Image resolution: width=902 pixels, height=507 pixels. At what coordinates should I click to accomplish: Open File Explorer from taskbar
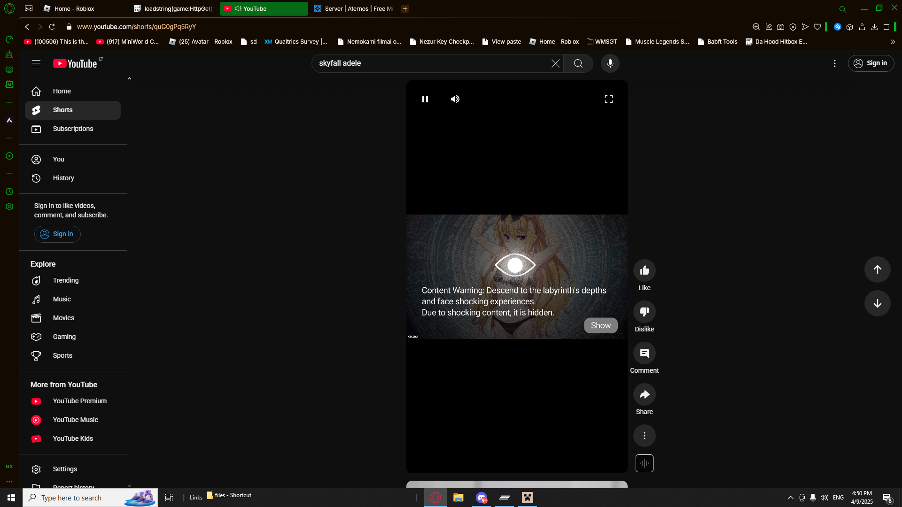[458, 498]
